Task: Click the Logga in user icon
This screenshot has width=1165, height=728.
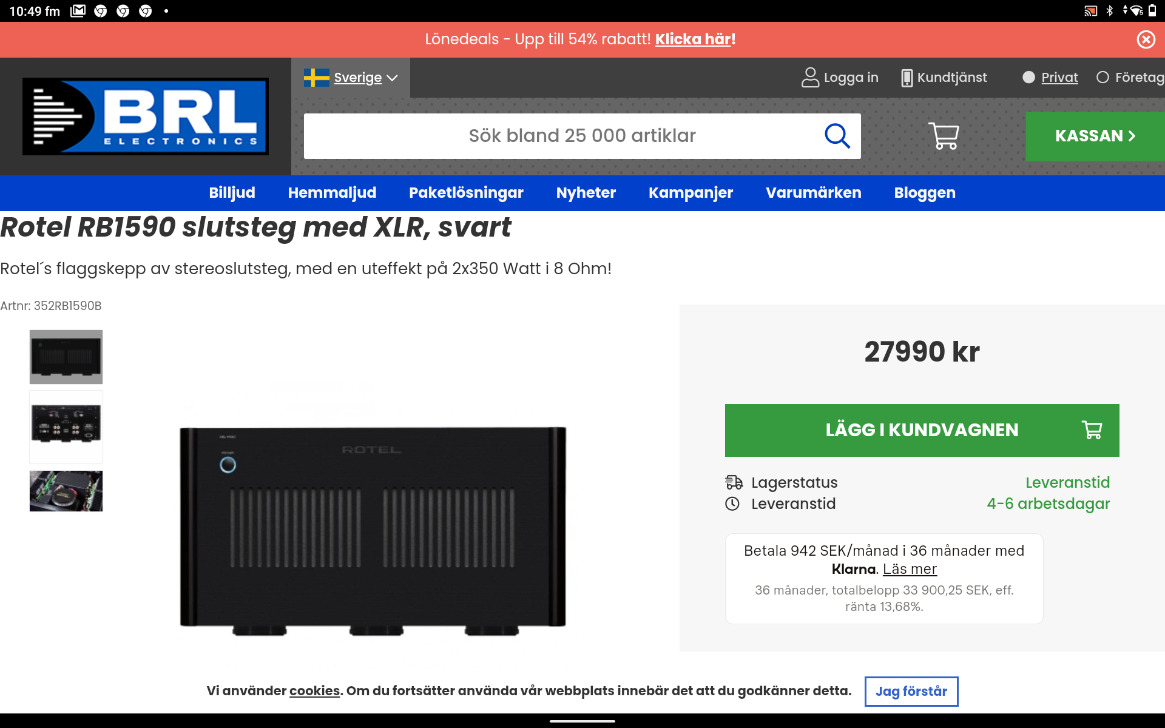Action: tap(810, 78)
